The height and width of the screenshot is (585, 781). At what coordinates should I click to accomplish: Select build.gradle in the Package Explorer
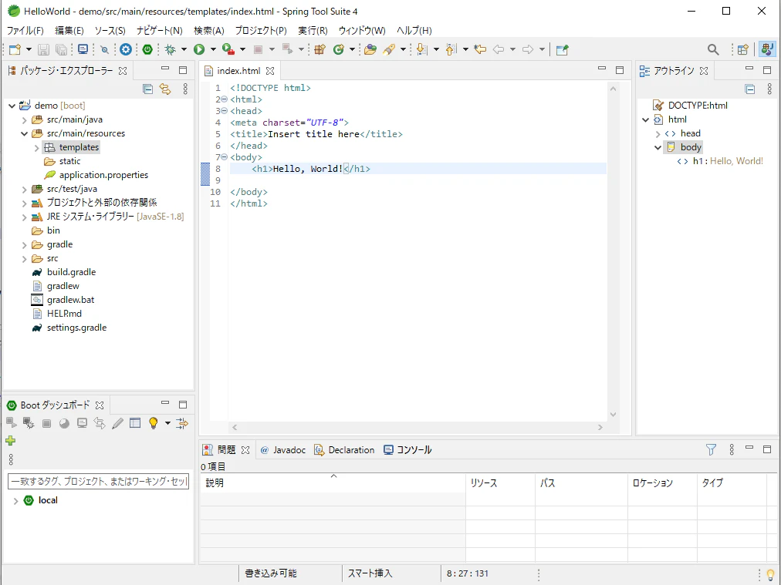pos(71,272)
